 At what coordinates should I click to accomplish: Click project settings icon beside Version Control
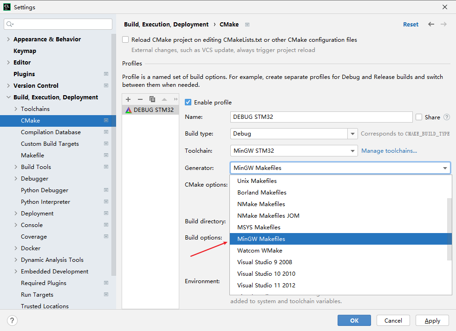click(x=106, y=85)
